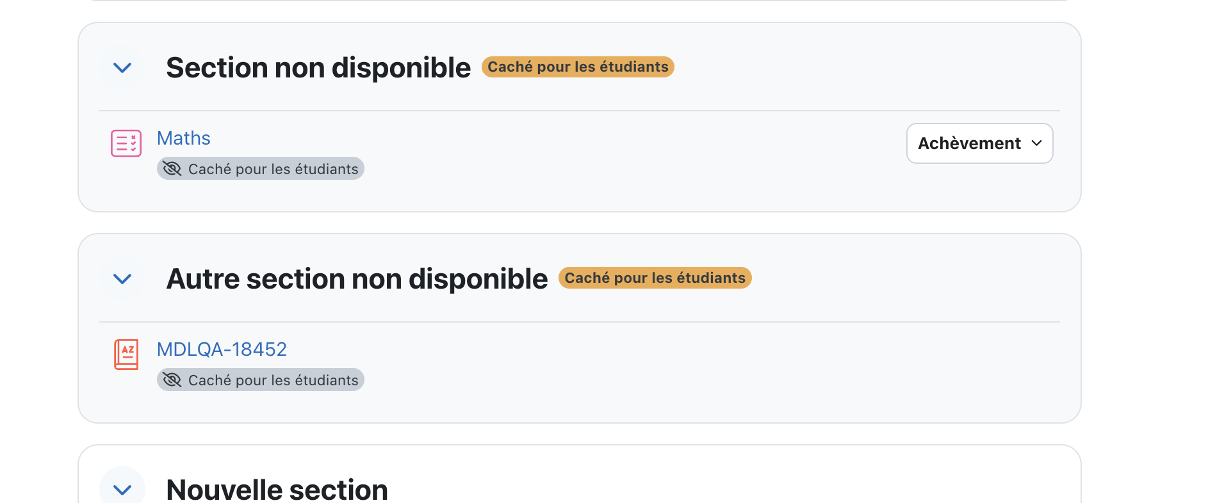The height and width of the screenshot is (503, 1208).
Task: Open the Achèvement dropdown
Action: [x=979, y=143]
